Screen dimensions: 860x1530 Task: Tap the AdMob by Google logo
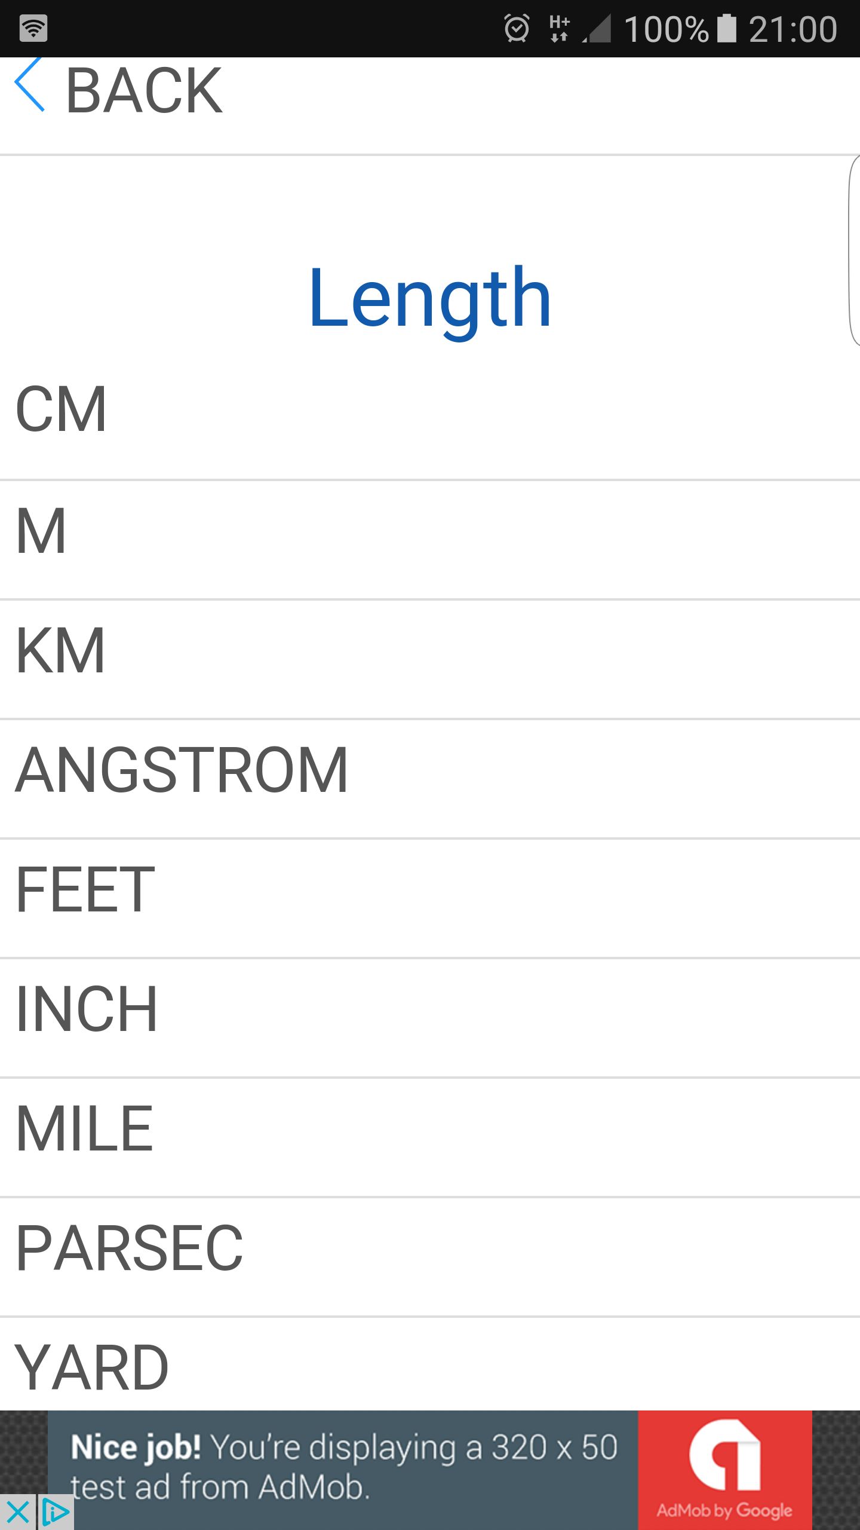click(724, 1470)
